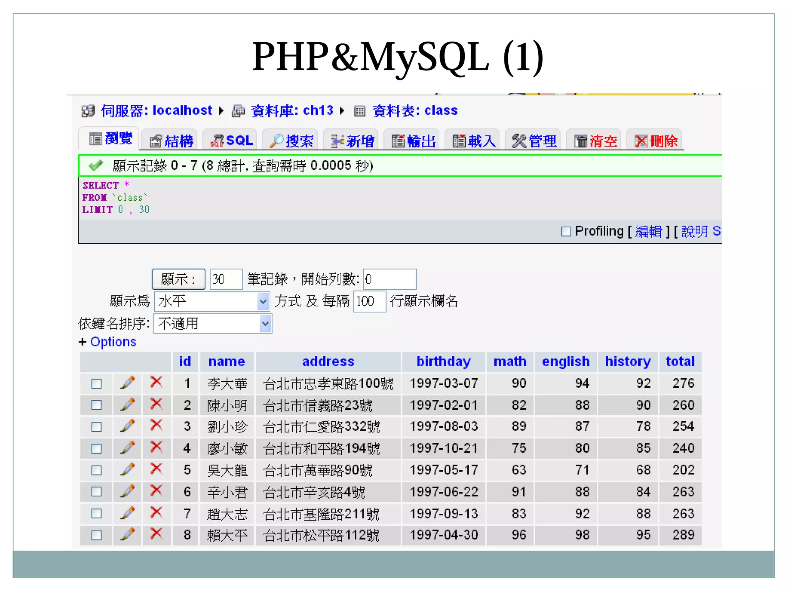Click edit pencil for row 廖小敏

click(x=127, y=448)
